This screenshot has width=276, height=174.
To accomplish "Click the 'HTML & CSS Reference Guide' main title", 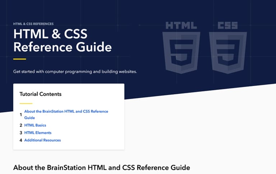I will [63, 40].
